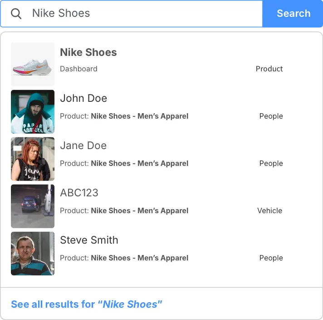Click the People label in John Doe row
The image size is (323, 320).
pyautogui.click(x=271, y=116)
